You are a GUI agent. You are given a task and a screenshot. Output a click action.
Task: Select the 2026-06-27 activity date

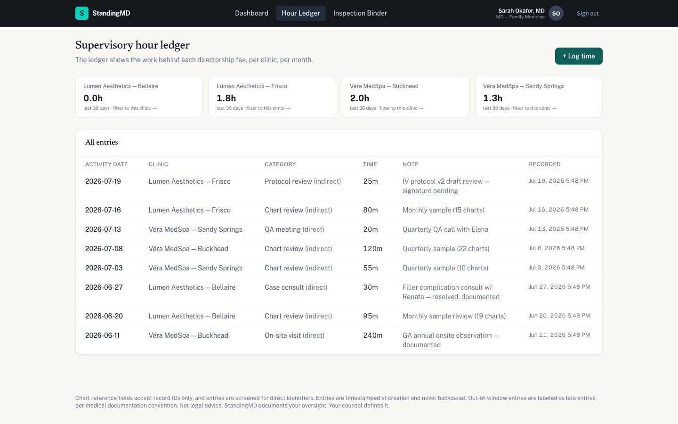(x=104, y=287)
